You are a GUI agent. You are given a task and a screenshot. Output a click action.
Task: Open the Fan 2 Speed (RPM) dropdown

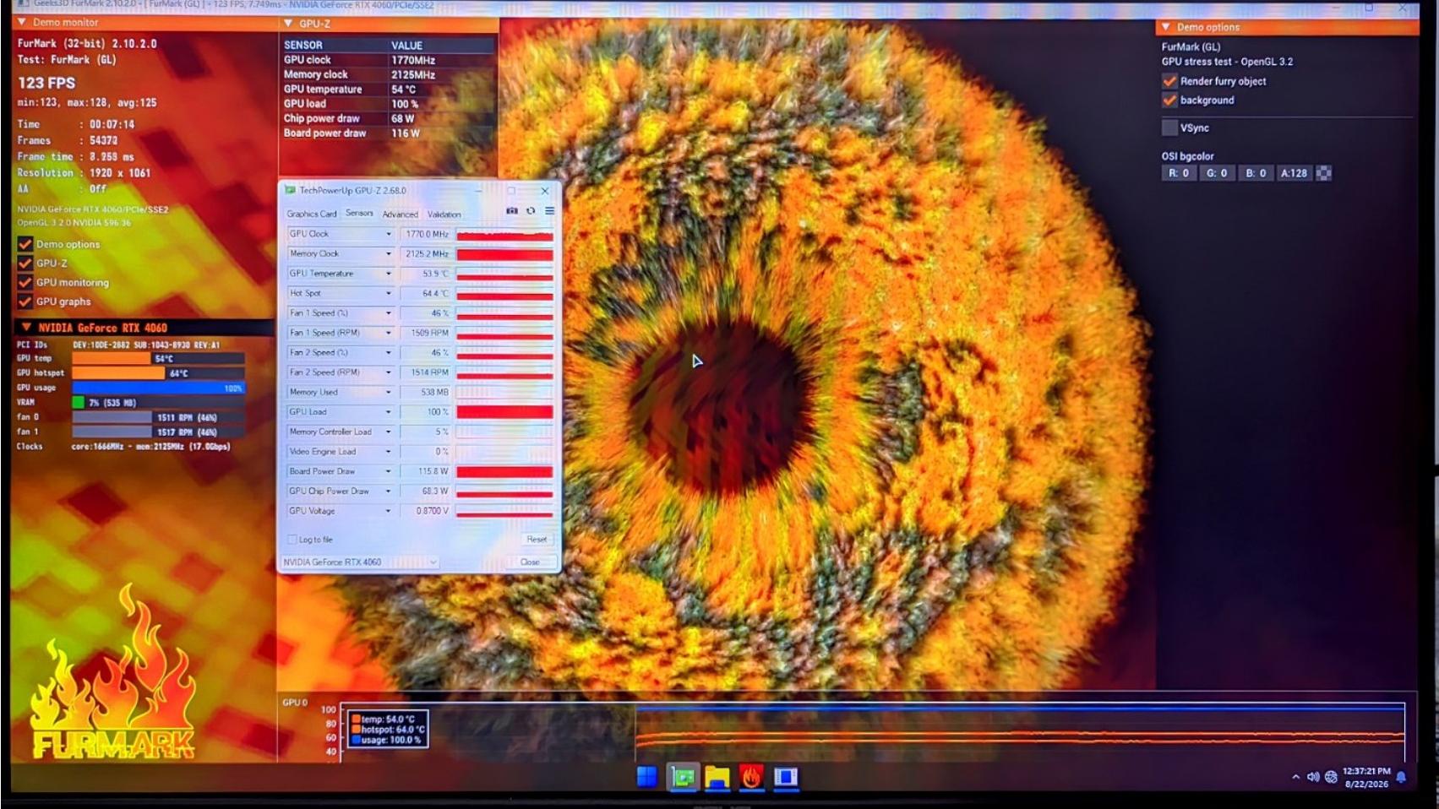(x=389, y=372)
